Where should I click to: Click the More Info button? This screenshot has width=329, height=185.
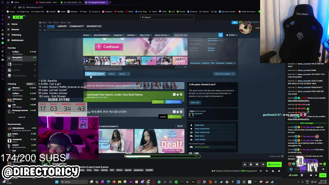(x=195, y=103)
